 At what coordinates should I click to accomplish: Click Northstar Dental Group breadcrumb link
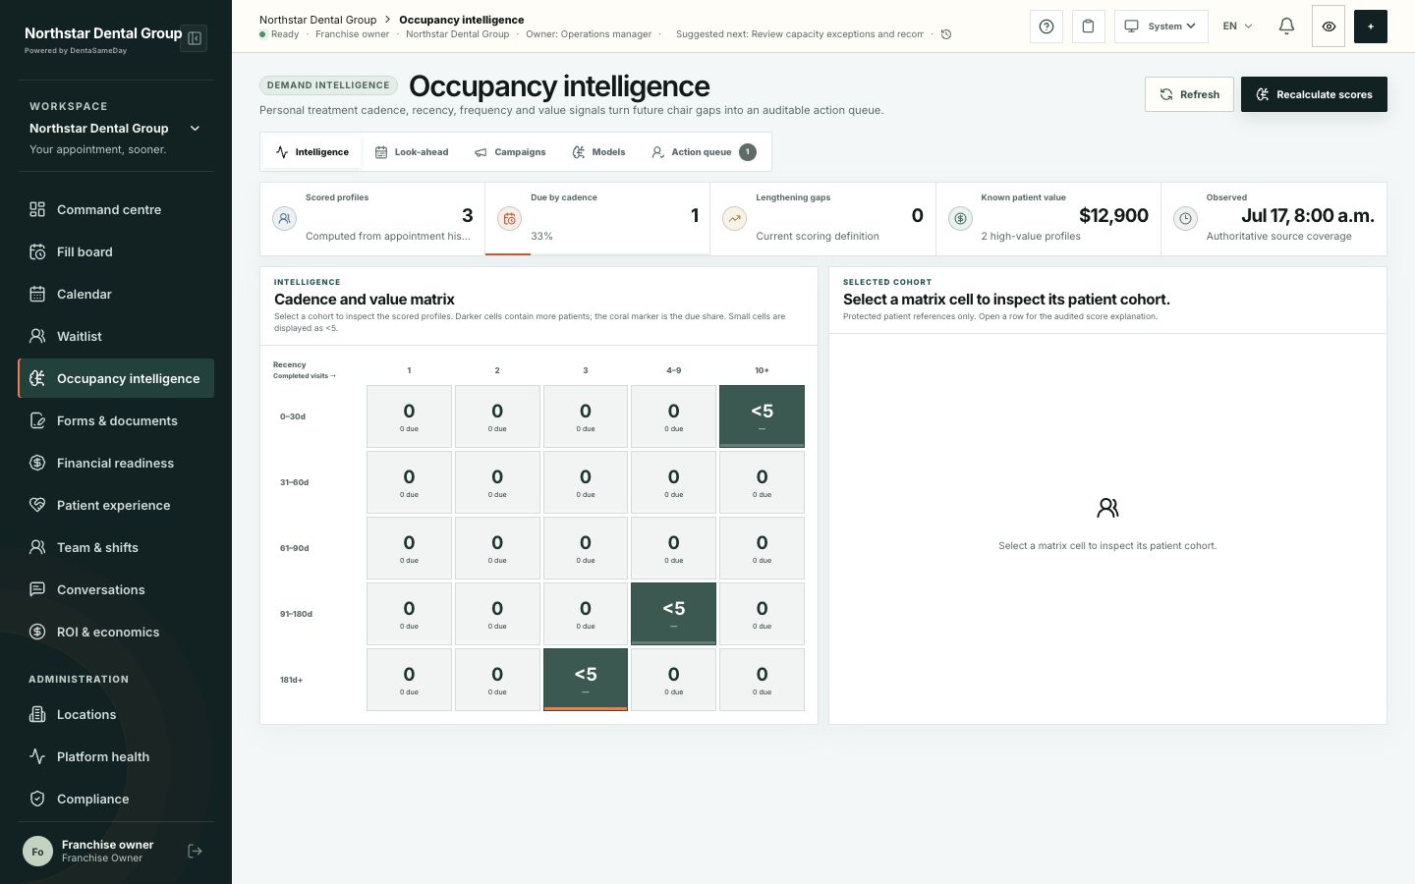[317, 20]
